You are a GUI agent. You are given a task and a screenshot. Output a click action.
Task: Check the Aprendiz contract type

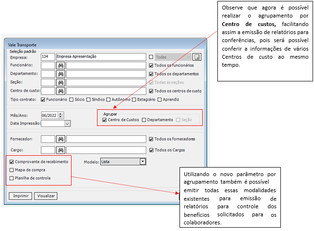[160, 100]
